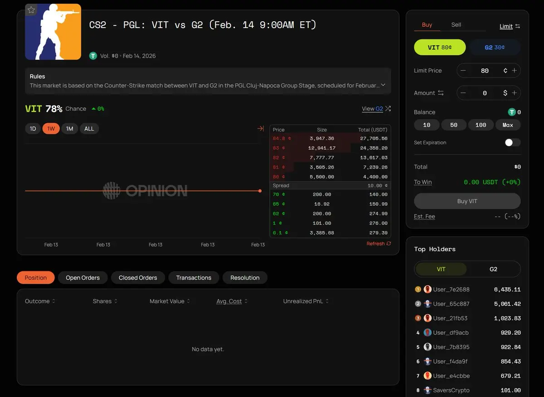This screenshot has height=397, width=544.
Task: Swap the Amount unit icon
Action: click(x=441, y=93)
